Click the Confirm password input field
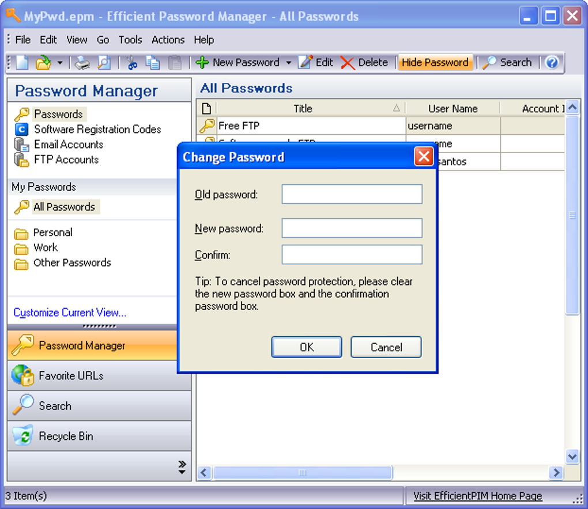588x509 pixels. (352, 254)
